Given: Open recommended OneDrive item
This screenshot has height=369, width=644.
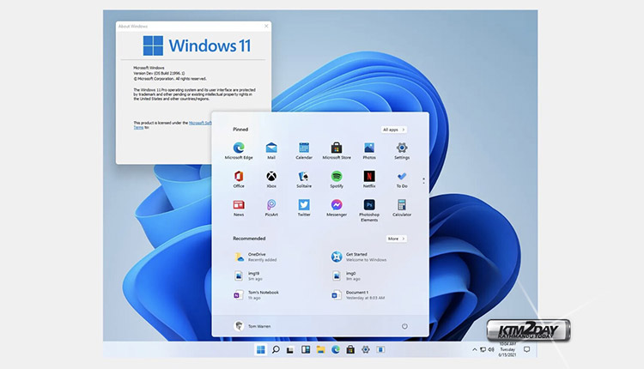Looking at the screenshot, I should pos(256,257).
